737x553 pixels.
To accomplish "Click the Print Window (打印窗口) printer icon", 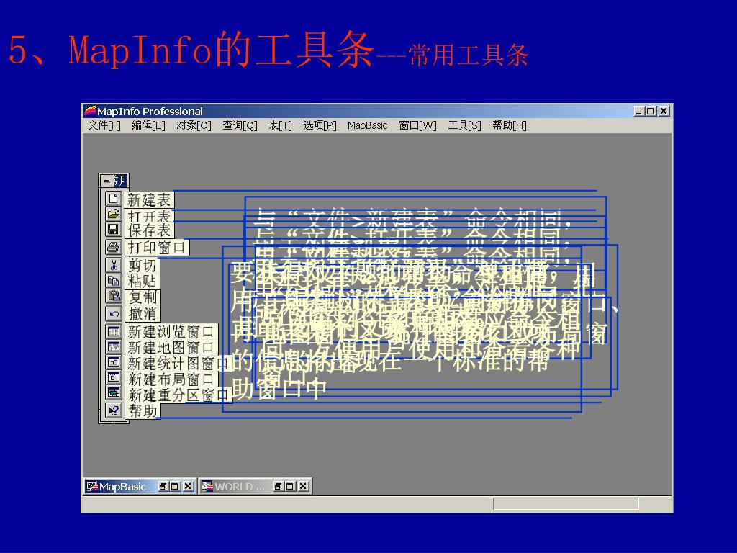I will click(x=113, y=247).
